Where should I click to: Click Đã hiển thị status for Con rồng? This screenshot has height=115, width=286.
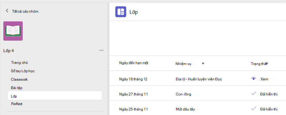tap(269, 94)
